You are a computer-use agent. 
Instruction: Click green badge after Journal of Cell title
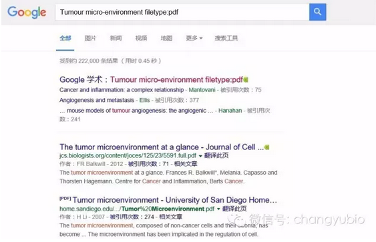[x=266, y=147]
